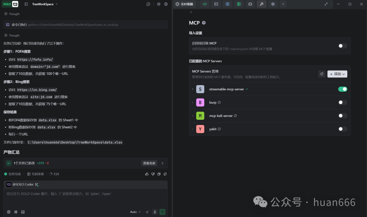
Task: Enable the project-level MCP toggle
Action: coord(343,46)
